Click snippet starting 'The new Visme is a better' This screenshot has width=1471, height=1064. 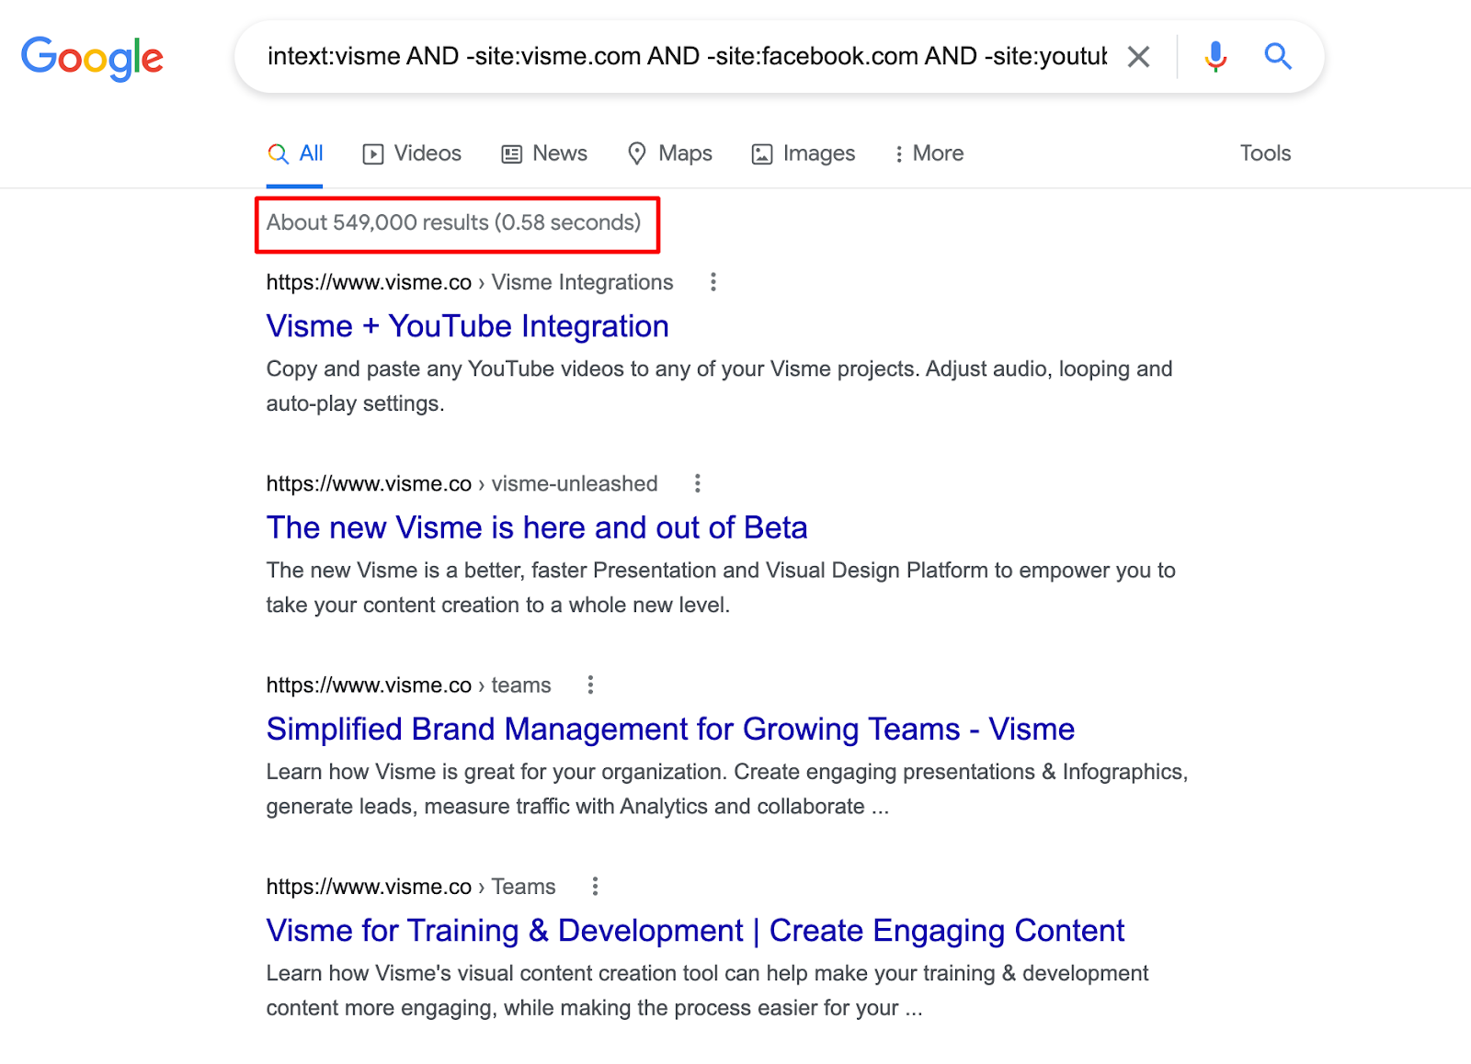[721, 587]
